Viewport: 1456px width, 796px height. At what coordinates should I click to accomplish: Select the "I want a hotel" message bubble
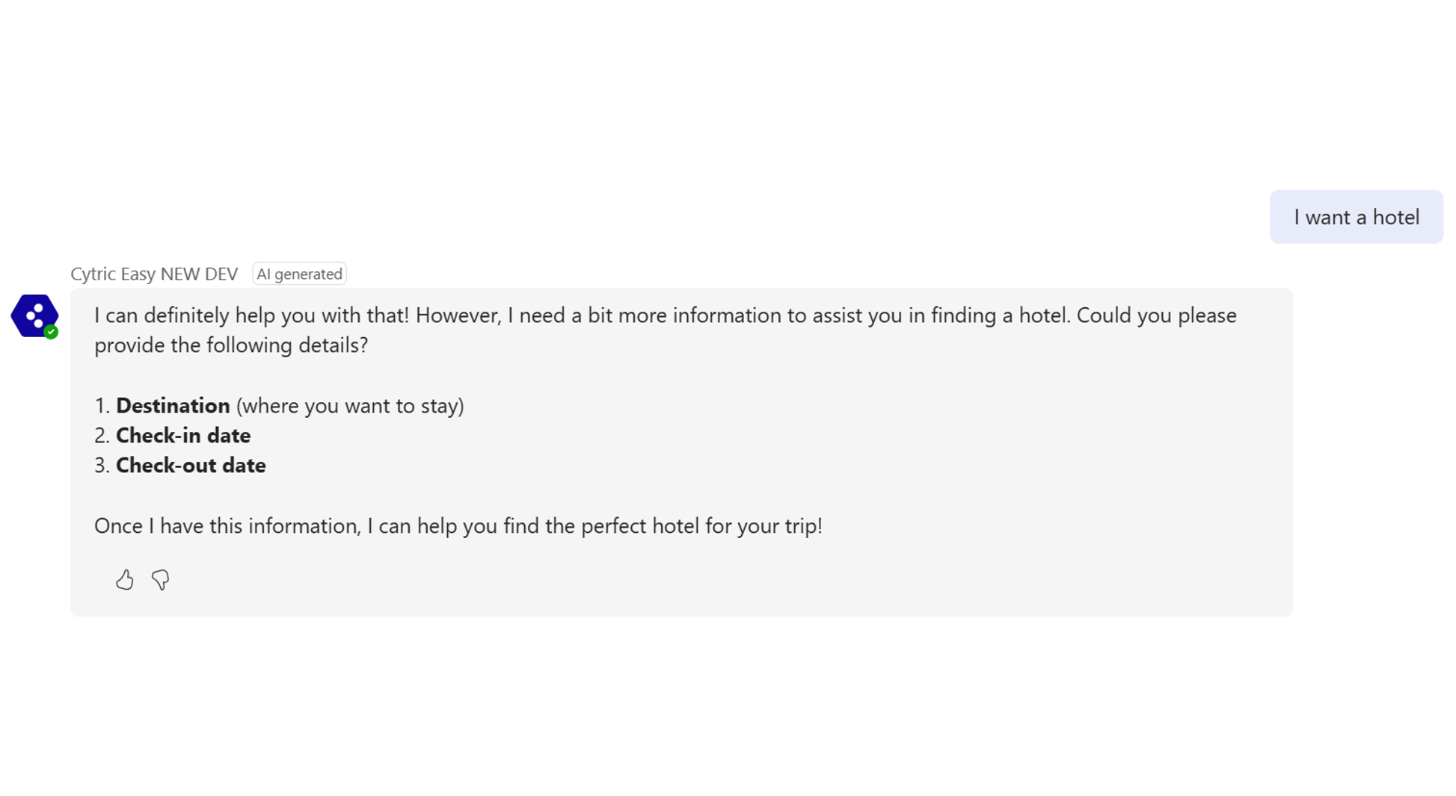point(1356,217)
